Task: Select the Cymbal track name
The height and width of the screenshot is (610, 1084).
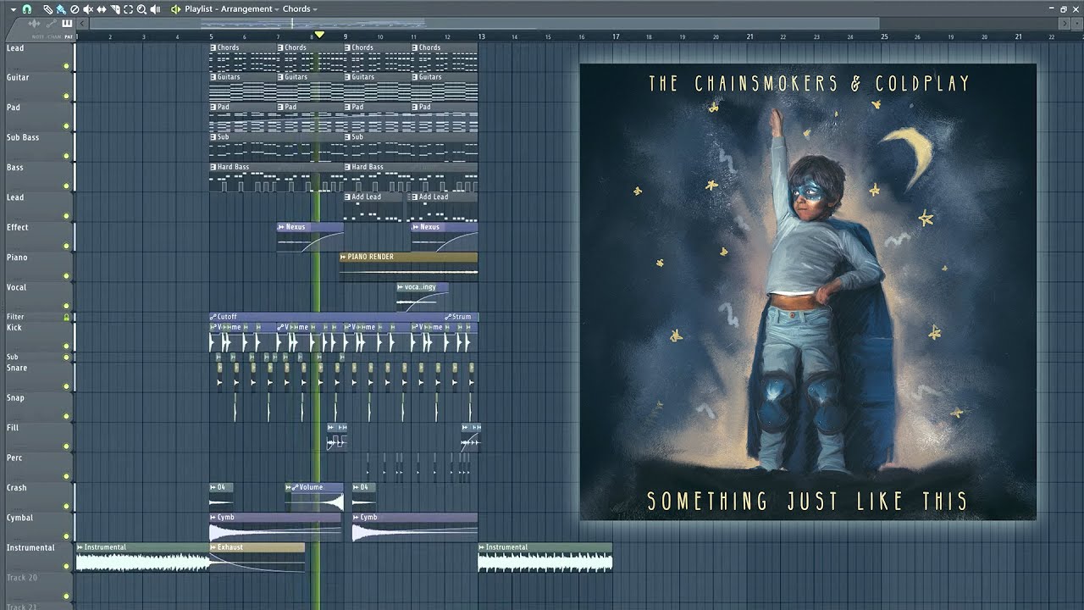Action: 20,518
